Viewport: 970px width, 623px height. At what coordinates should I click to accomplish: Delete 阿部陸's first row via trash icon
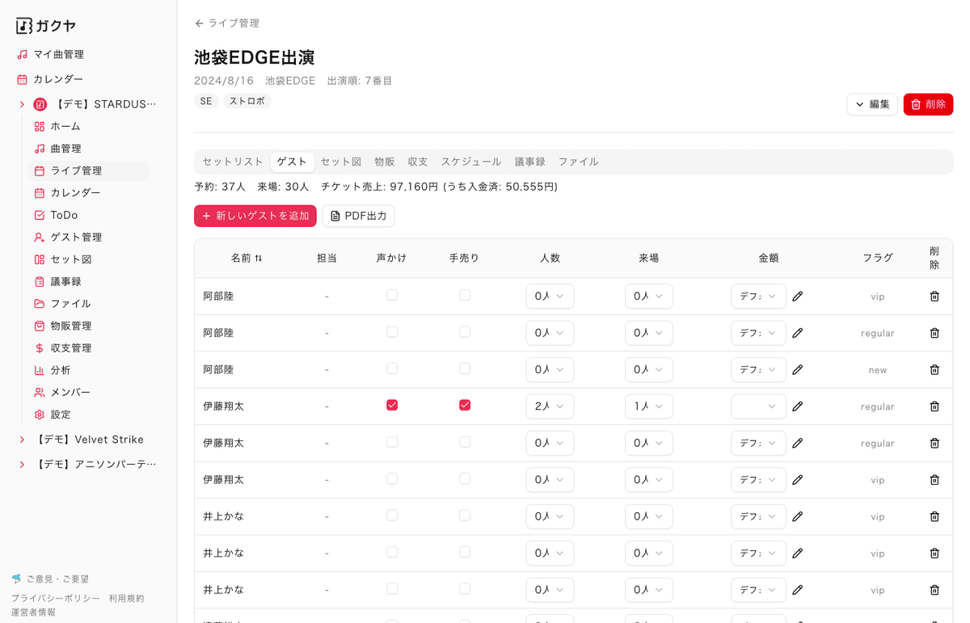pyautogui.click(x=934, y=296)
